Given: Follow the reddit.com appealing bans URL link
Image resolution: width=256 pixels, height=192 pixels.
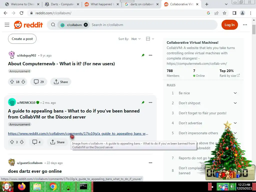Looking at the screenshot, I should click(78, 133).
